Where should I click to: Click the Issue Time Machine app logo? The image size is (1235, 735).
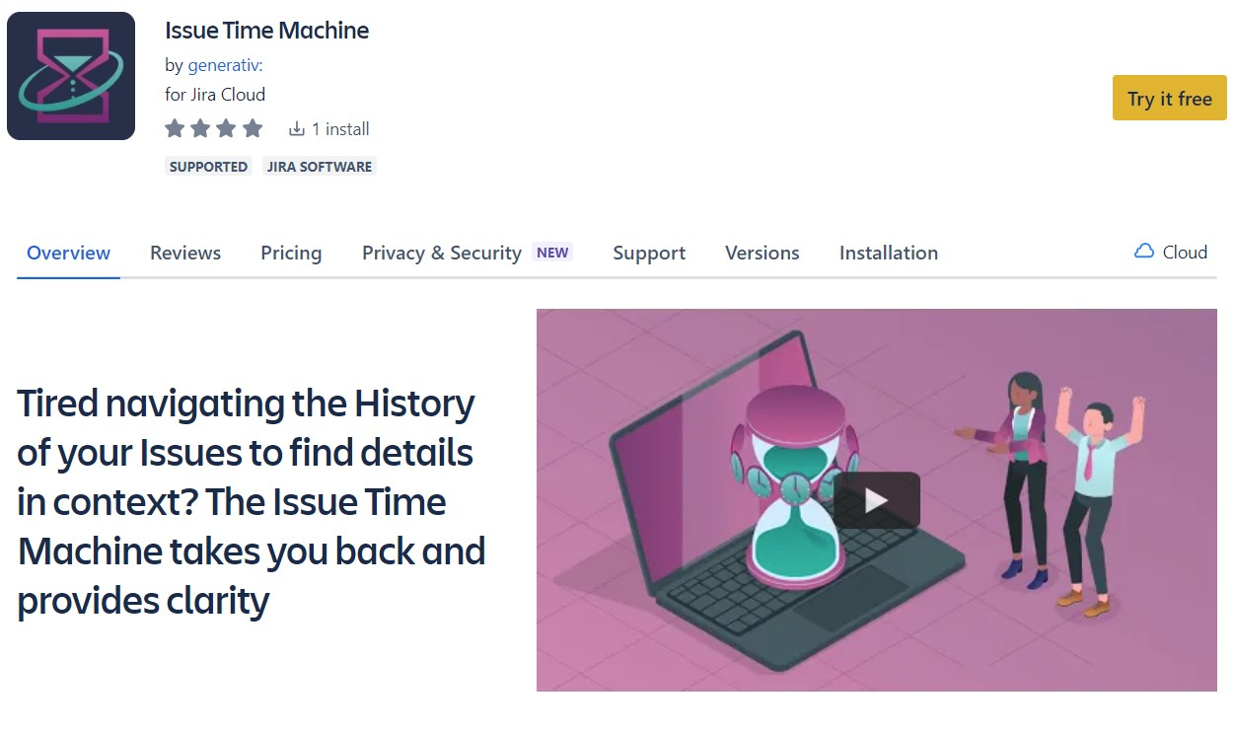click(x=71, y=76)
